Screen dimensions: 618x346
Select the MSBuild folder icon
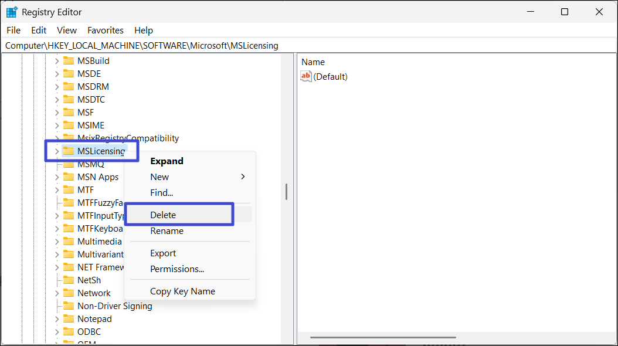pyautogui.click(x=69, y=61)
